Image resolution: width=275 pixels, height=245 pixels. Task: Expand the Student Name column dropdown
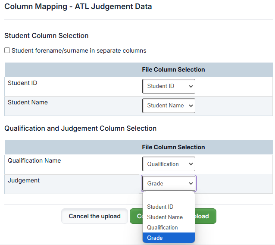169,106
